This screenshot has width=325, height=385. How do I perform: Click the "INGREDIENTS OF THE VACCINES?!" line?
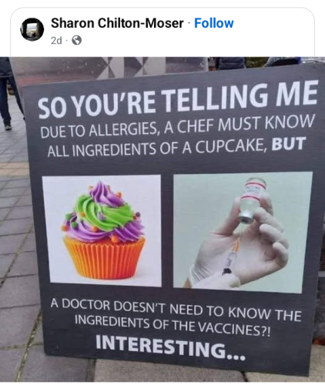coord(173,325)
